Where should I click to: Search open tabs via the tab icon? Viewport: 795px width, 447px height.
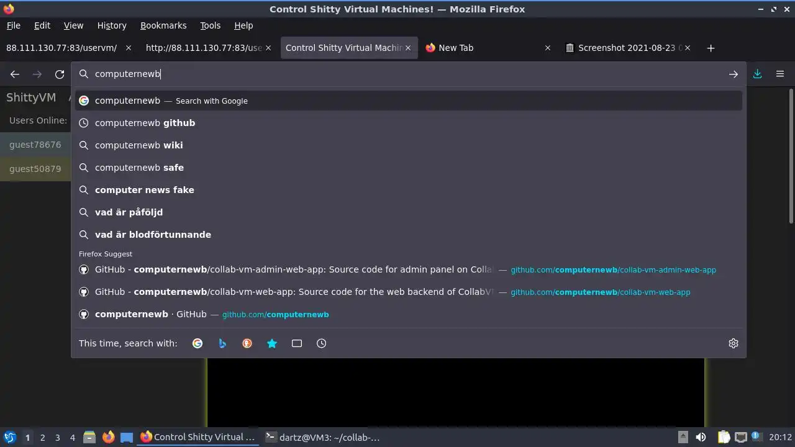[297, 343]
